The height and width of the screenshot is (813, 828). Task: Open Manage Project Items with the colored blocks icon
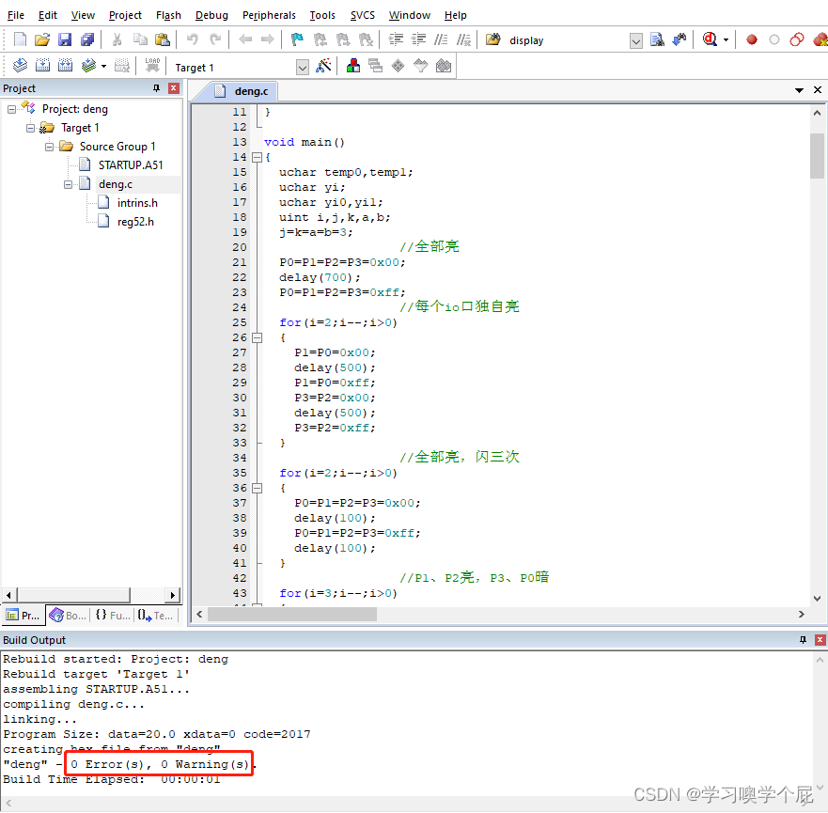tap(353, 66)
